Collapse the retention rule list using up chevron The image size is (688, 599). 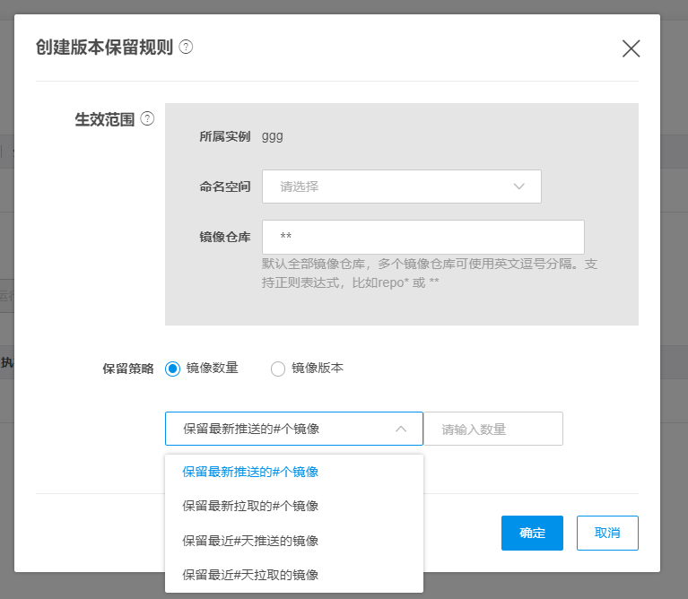click(401, 429)
